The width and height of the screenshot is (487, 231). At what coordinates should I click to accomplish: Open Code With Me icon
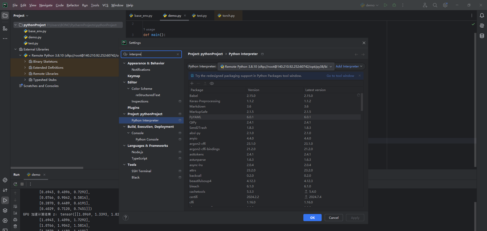(x=425, y=5)
